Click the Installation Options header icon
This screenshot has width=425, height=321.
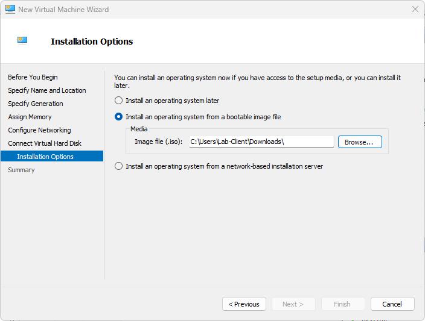[22, 41]
